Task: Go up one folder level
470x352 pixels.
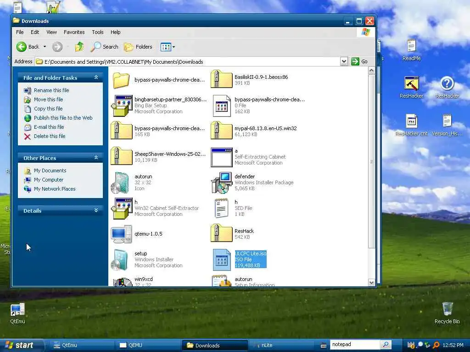Action: [x=79, y=47]
